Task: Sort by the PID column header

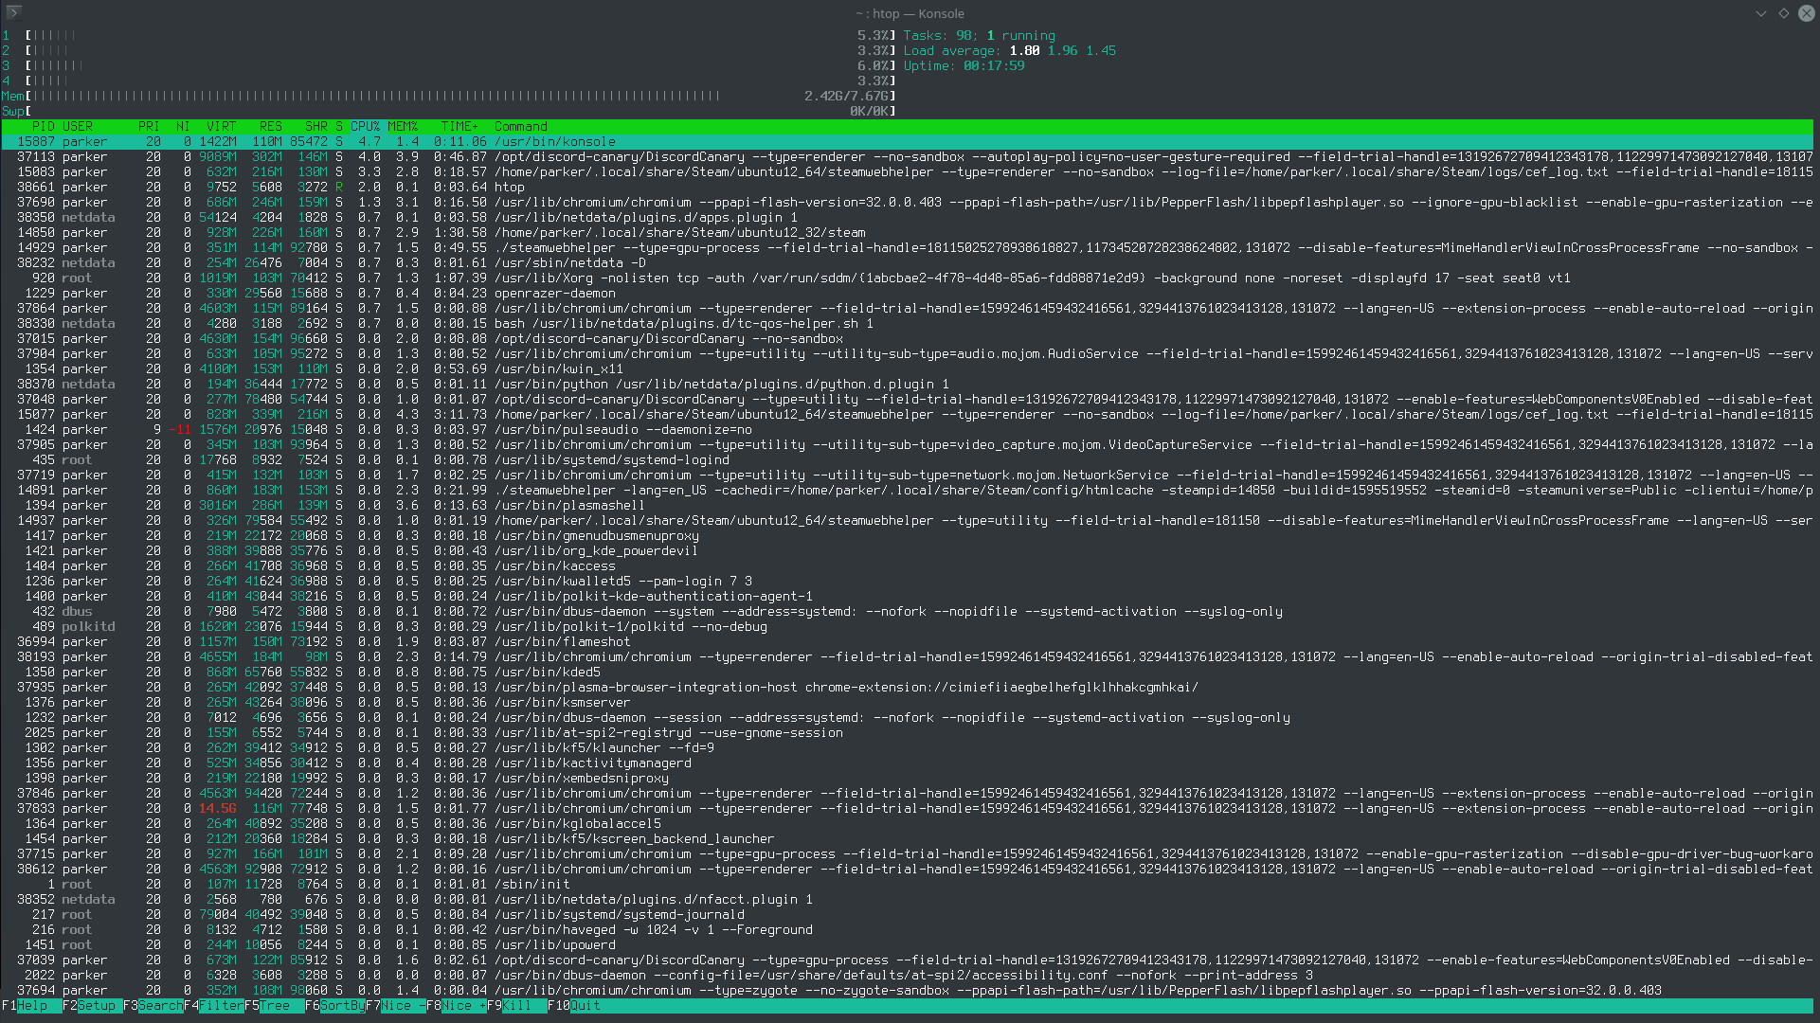Action: pos(44,126)
